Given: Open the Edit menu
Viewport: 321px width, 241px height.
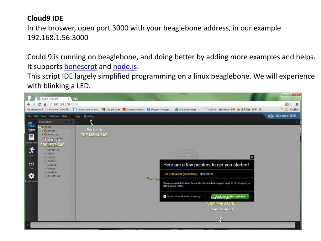Looking at the screenshot, I should [x=36, y=116].
